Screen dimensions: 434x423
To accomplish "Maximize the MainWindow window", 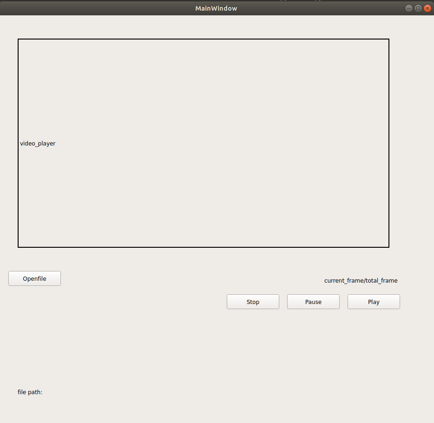I will (x=418, y=8).
